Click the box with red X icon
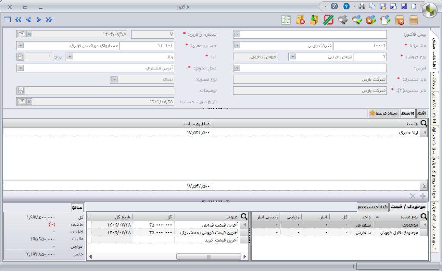The width and height of the screenshot is (442, 271). [x=400, y=19]
